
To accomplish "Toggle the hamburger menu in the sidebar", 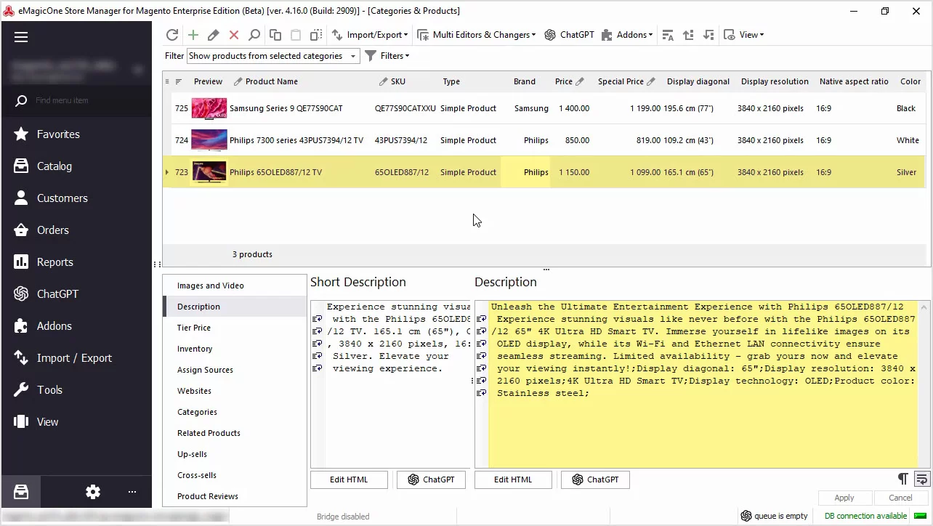I will tap(21, 37).
